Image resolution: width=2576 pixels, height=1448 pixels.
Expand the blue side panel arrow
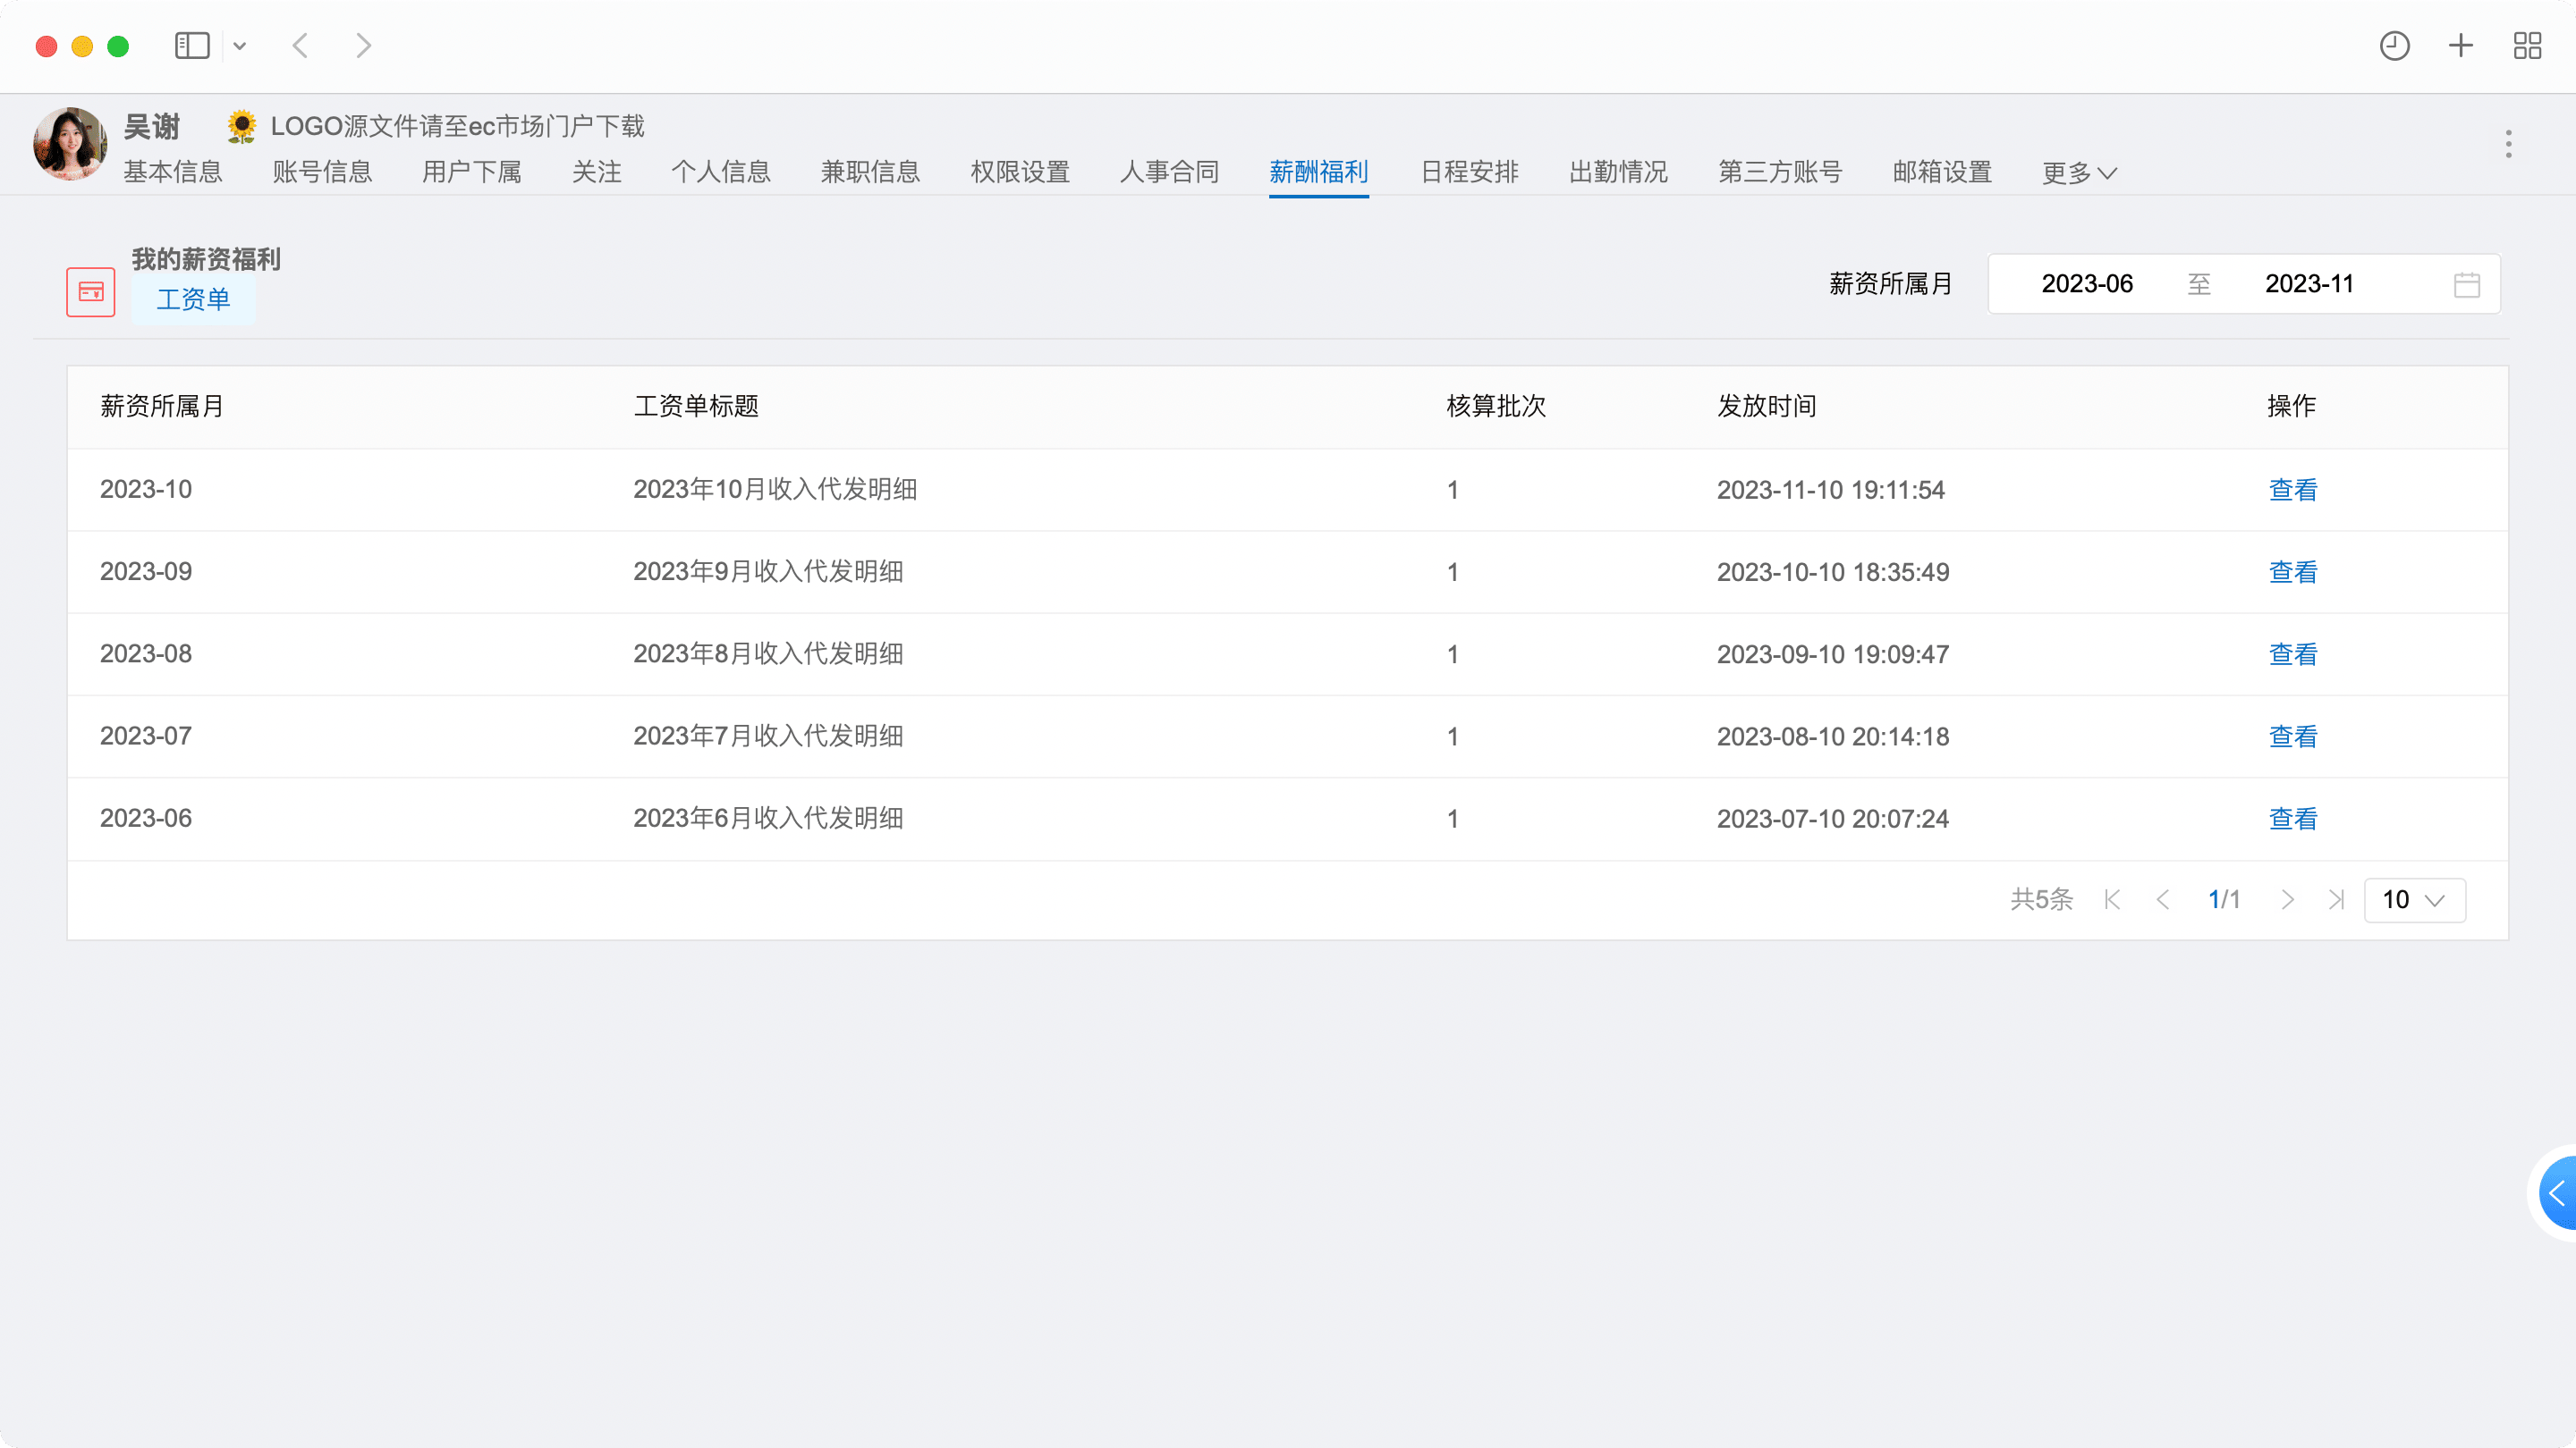tap(2557, 1192)
